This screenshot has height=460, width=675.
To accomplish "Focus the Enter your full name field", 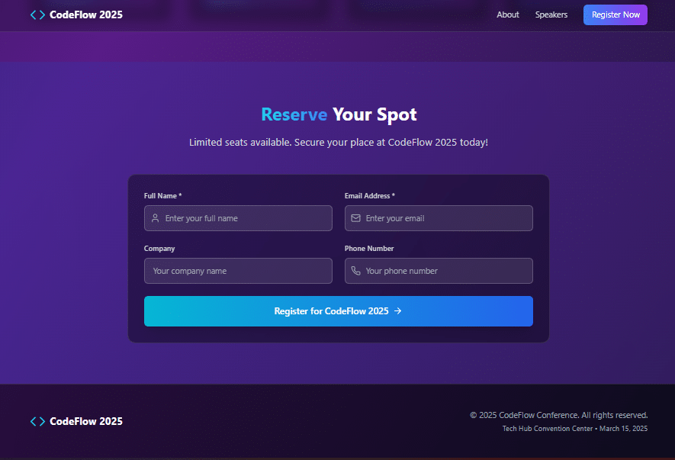I will tap(238, 218).
